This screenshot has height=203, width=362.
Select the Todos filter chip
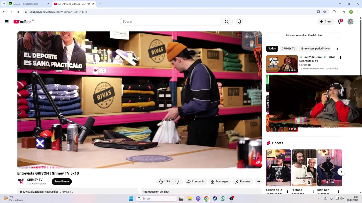click(x=272, y=48)
